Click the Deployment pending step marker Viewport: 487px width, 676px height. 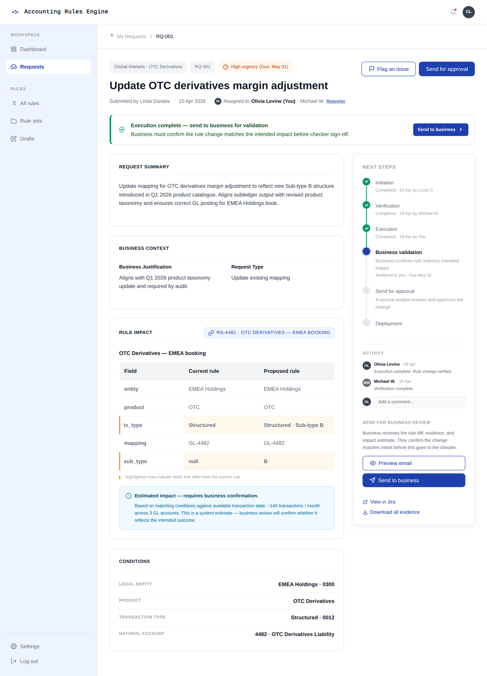[x=366, y=322]
